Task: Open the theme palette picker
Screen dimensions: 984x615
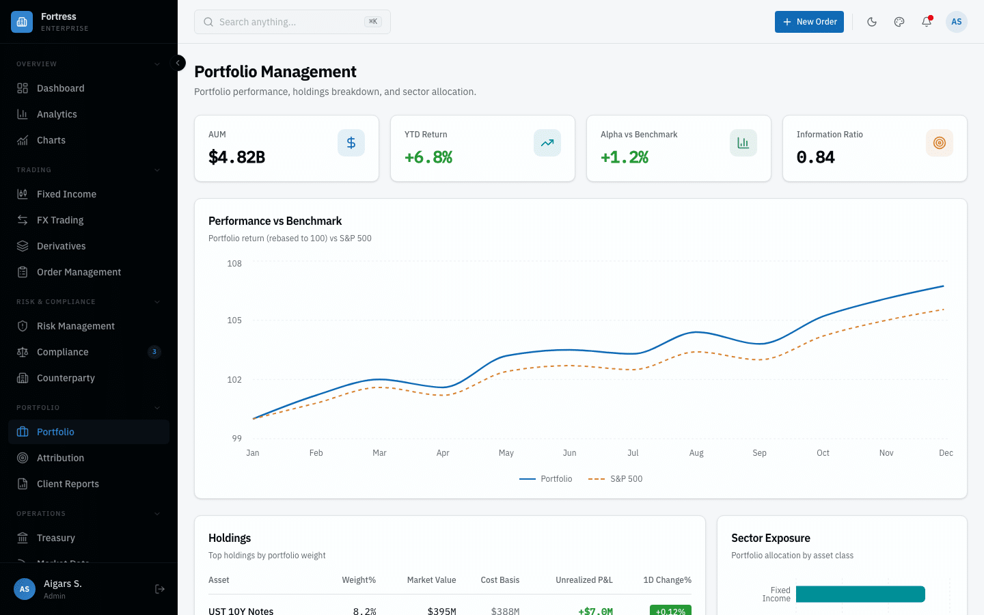Action: [899, 22]
